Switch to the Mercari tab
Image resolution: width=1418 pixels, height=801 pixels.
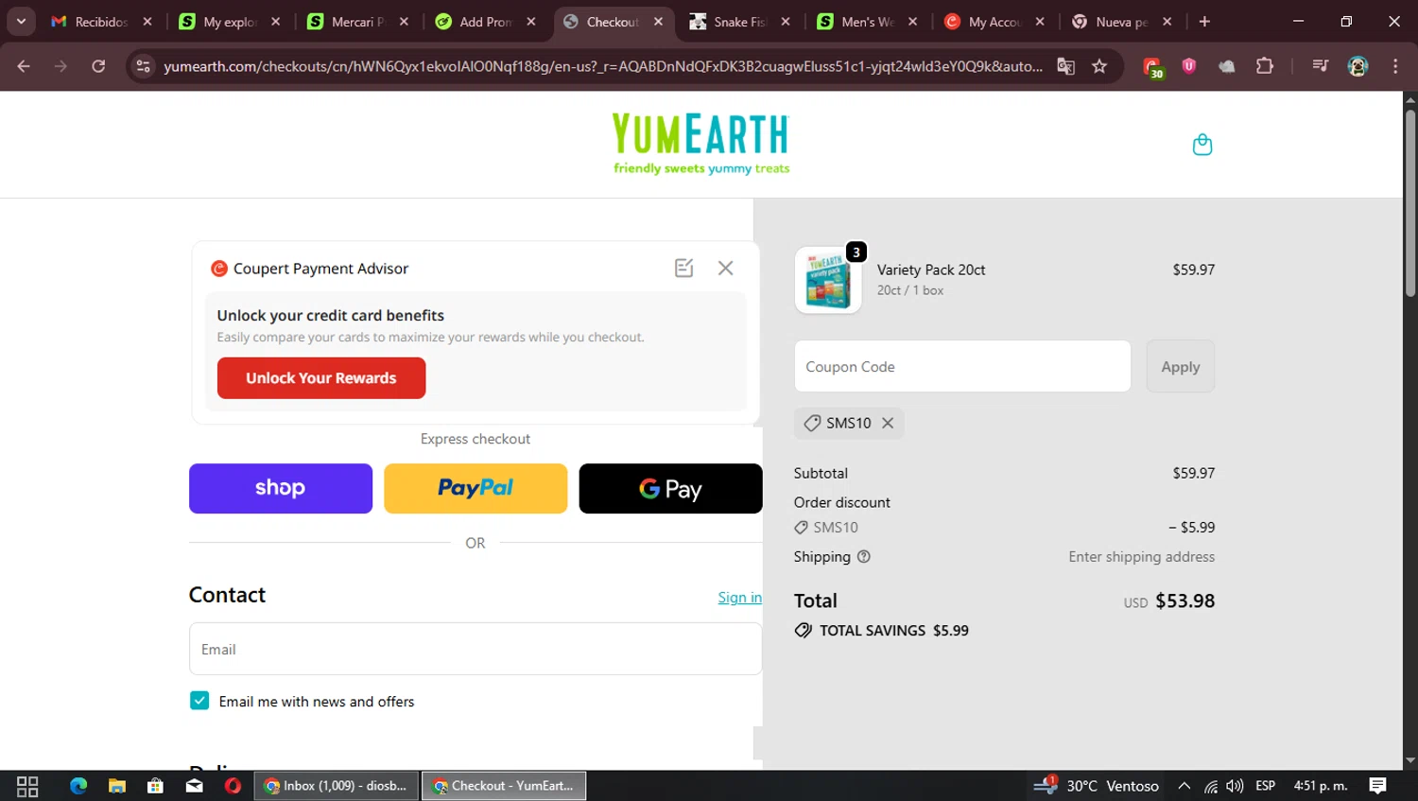pos(357,22)
